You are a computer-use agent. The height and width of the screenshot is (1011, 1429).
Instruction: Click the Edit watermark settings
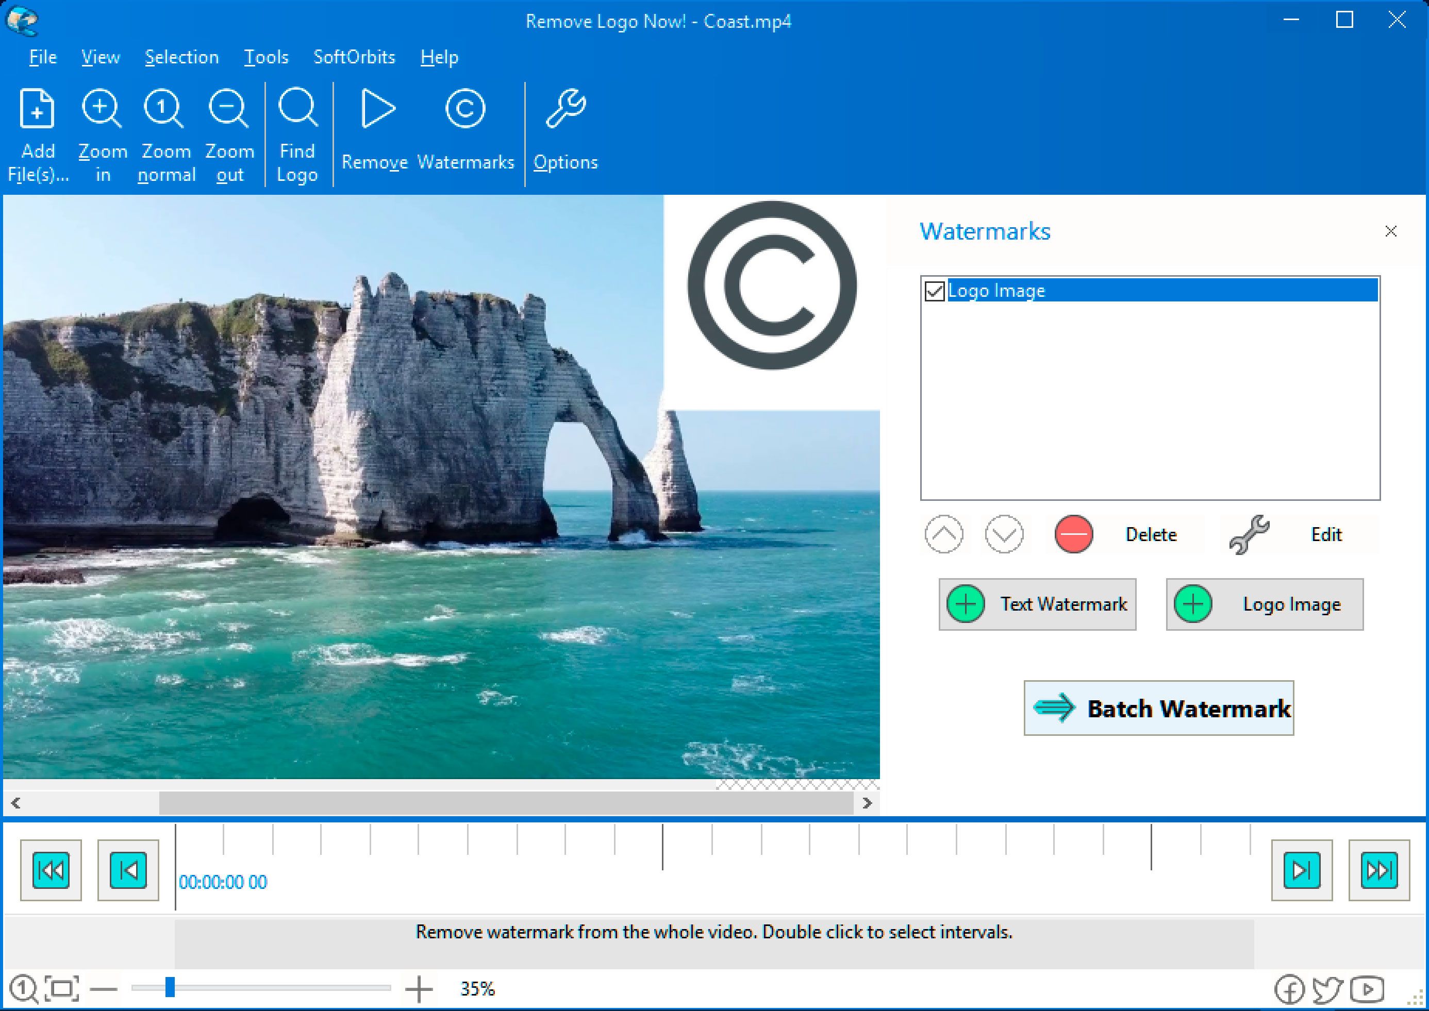tap(1293, 534)
